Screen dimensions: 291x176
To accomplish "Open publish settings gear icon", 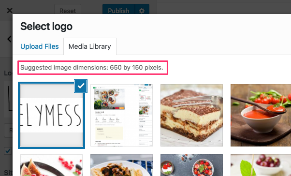I will click(142, 11).
